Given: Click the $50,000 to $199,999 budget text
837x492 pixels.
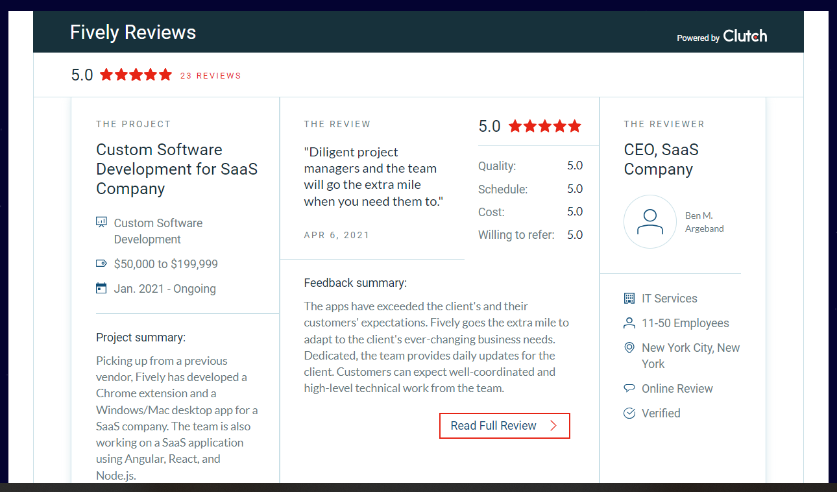Looking at the screenshot, I should pos(166,264).
